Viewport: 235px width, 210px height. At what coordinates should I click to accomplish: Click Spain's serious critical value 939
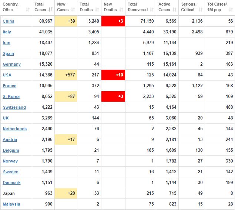click(x=199, y=53)
